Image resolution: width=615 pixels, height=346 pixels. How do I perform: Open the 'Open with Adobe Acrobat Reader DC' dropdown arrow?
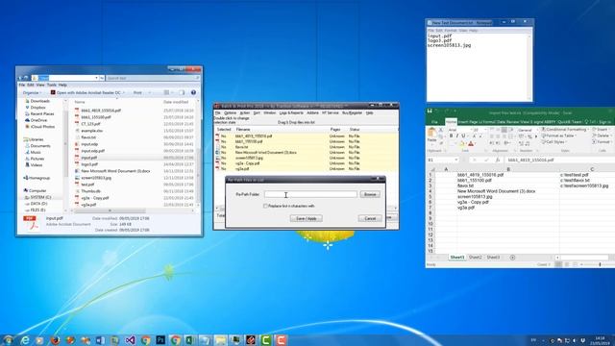[124, 92]
